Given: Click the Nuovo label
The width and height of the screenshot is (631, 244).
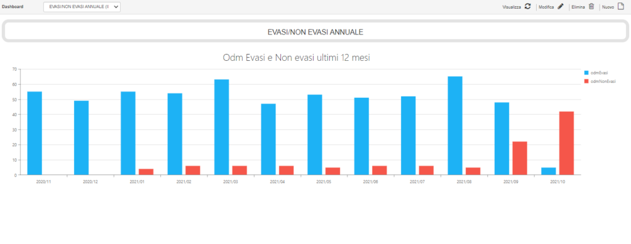Looking at the screenshot, I should coord(608,7).
